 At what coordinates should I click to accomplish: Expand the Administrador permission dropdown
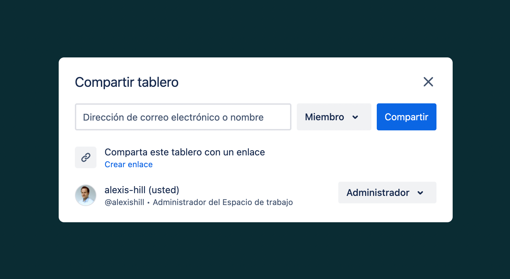[x=387, y=193]
